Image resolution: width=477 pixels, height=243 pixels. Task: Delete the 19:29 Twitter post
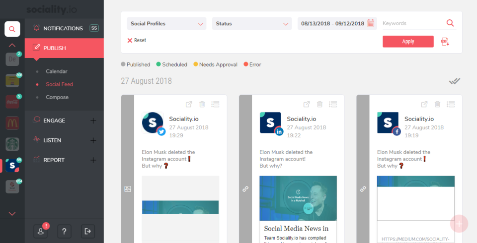coord(202,104)
